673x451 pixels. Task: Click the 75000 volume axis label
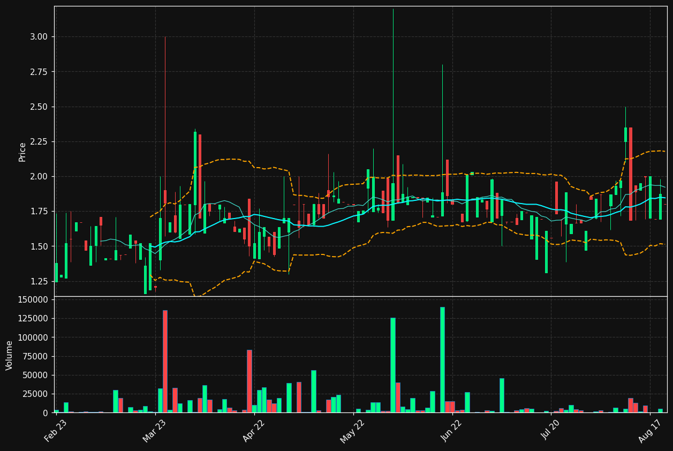[x=35, y=356]
